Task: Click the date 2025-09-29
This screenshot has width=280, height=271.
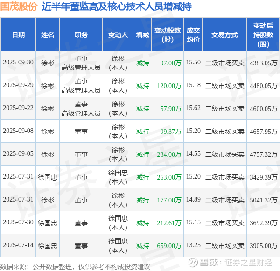Action: [18, 85]
